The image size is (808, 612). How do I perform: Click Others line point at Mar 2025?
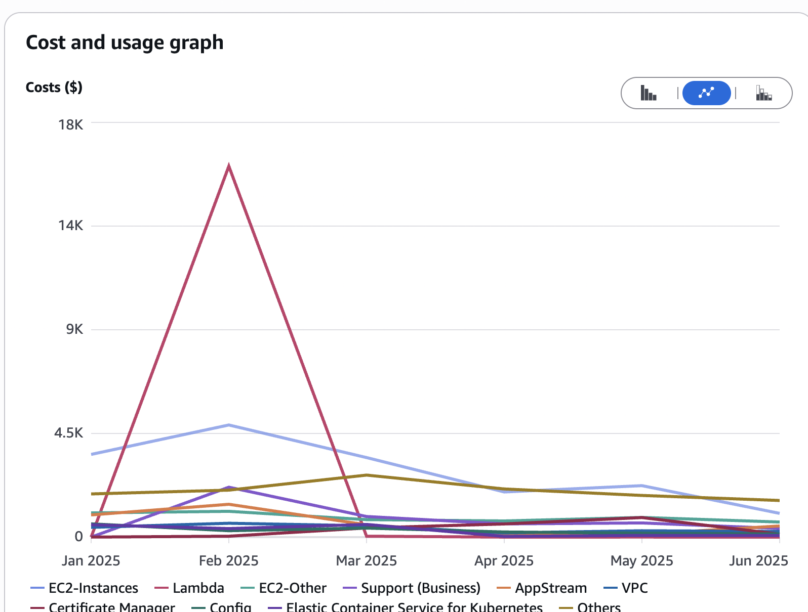coord(367,475)
